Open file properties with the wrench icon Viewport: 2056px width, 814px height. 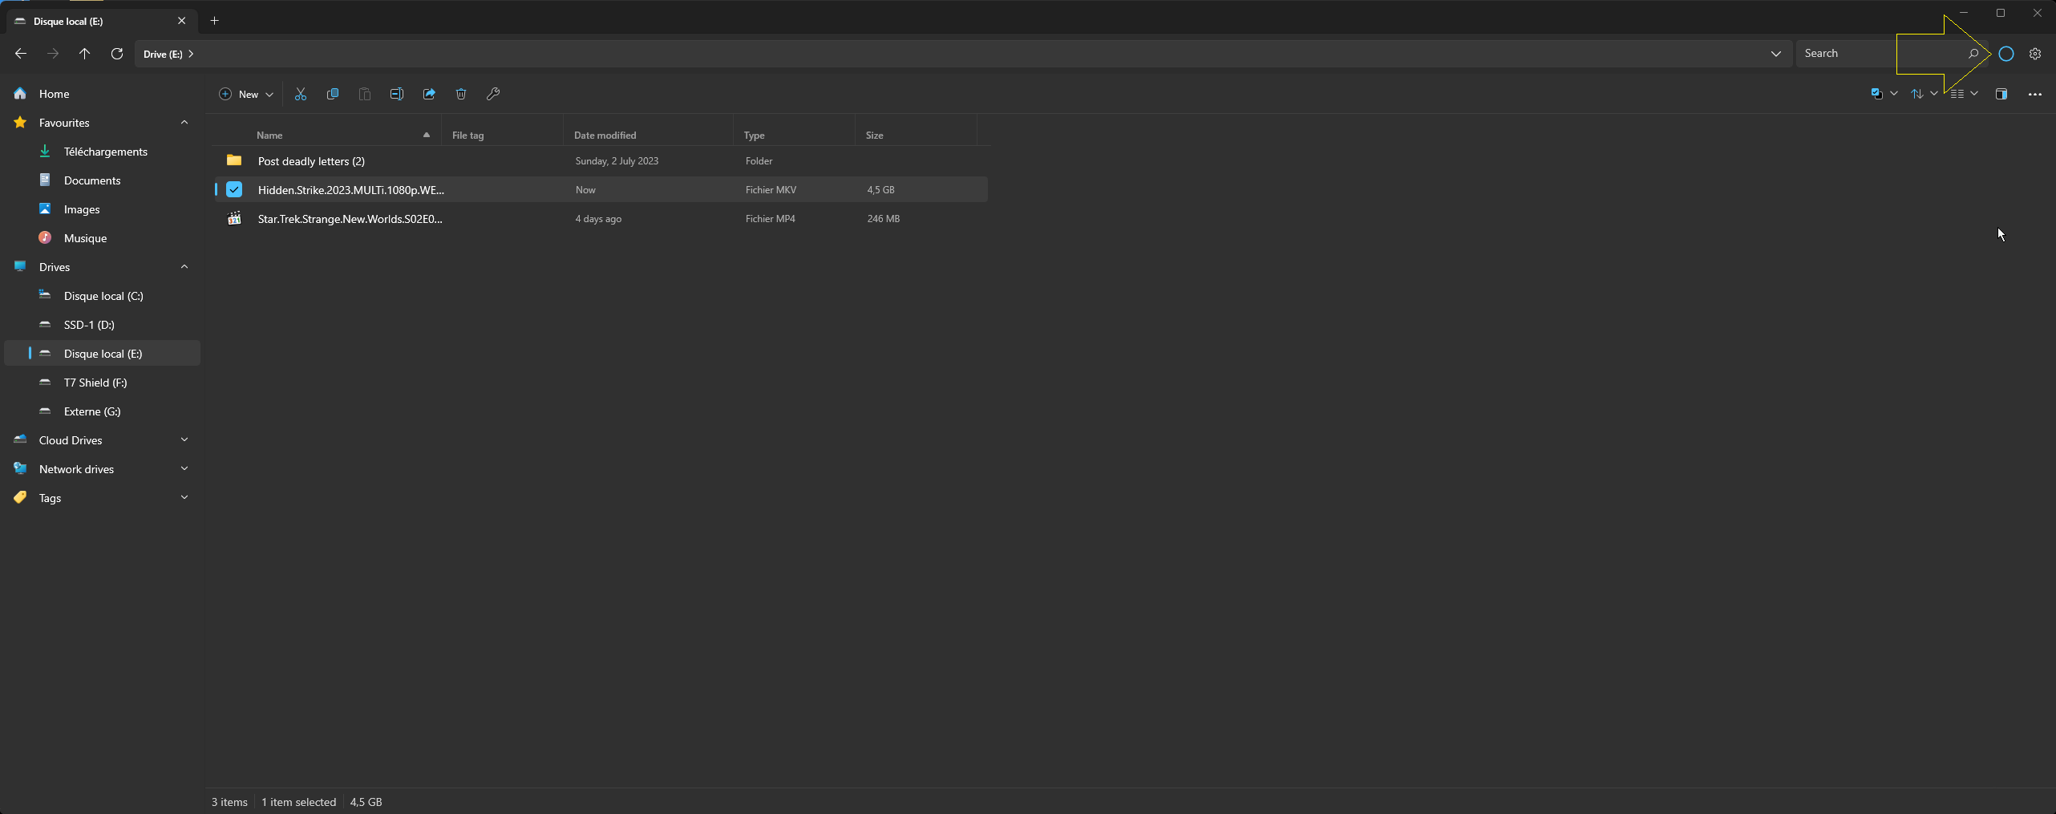(493, 94)
